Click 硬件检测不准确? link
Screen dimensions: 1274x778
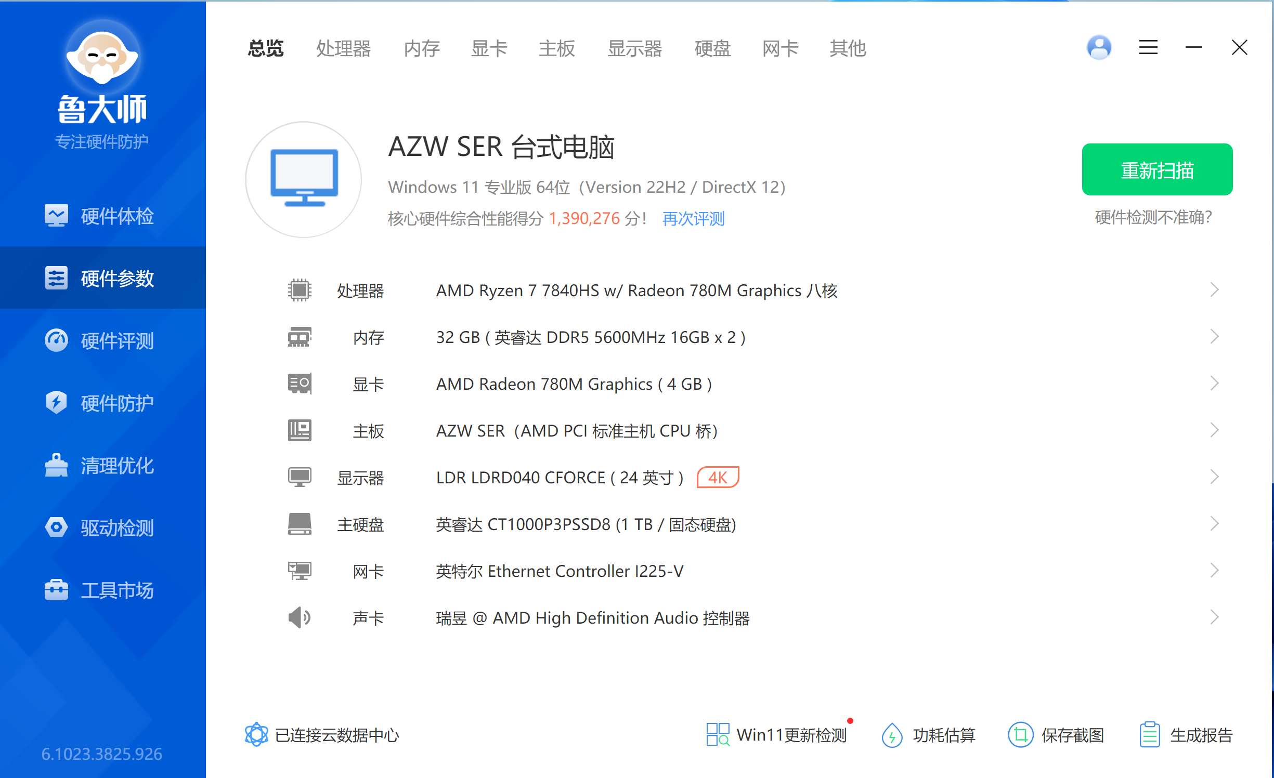pos(1153,217)
